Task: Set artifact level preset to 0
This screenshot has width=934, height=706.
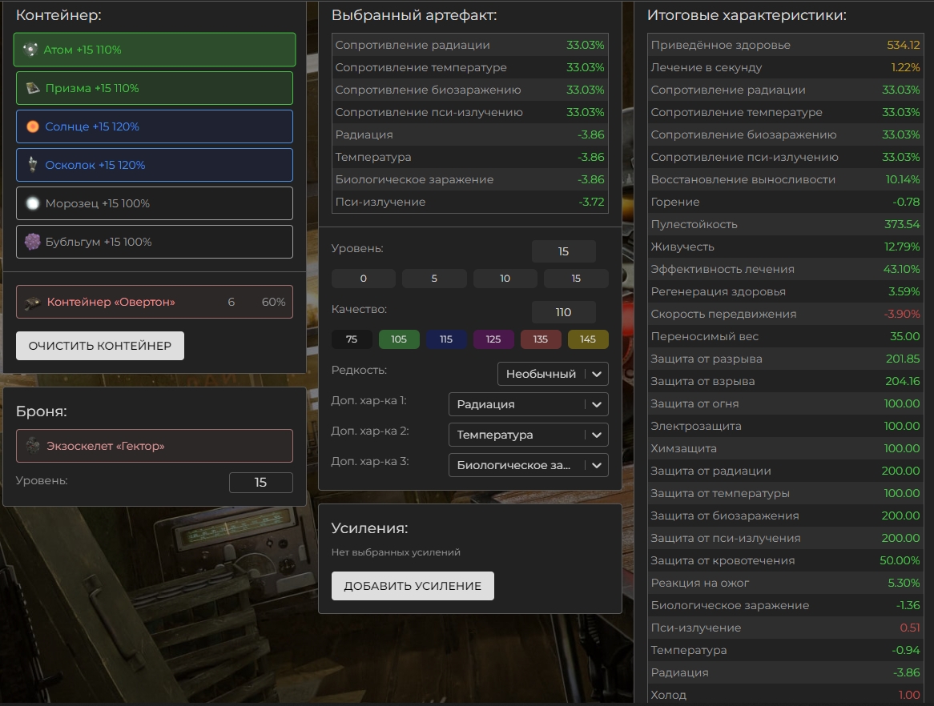Action: click(364, 279)
